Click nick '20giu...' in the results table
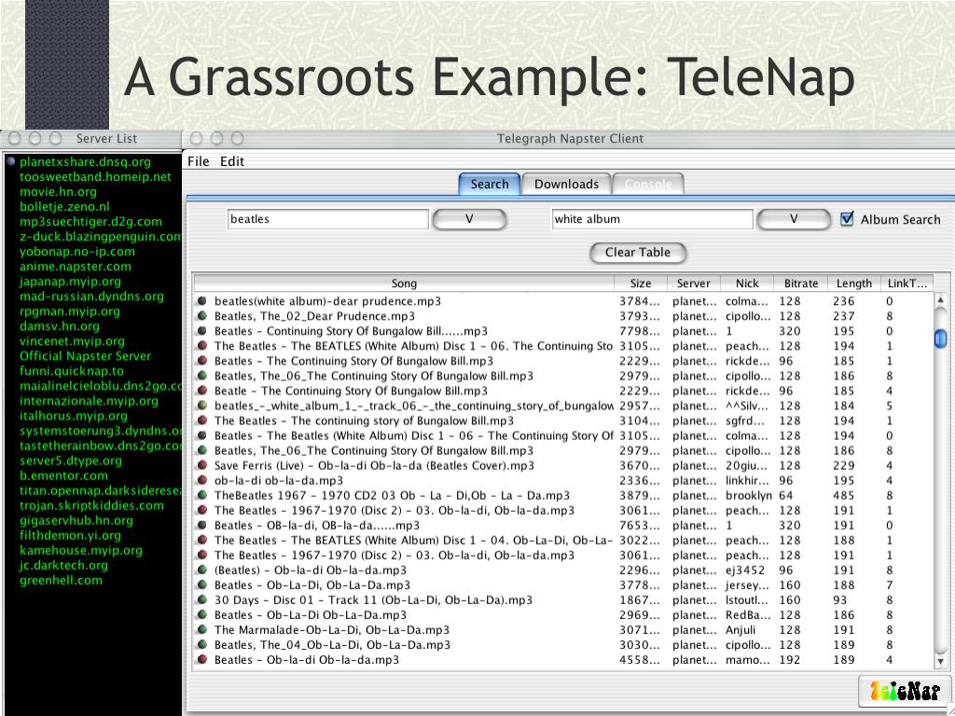The image size is (955, 716). coord(747,465)
